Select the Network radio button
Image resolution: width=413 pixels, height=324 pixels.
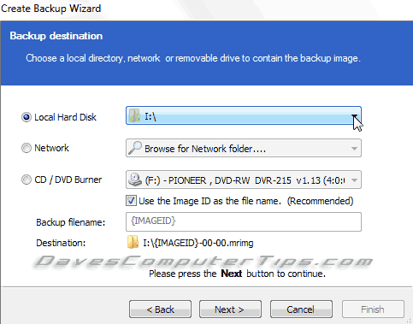(x=27, y=148)
